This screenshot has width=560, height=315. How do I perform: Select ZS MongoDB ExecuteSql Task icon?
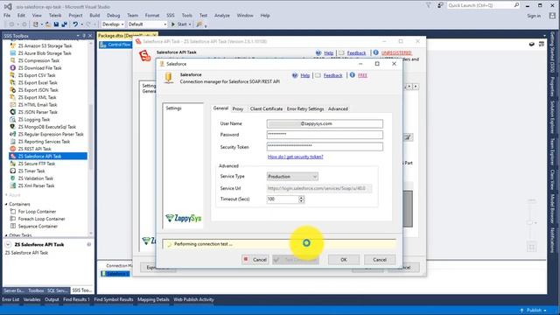(x=13, y=127)
